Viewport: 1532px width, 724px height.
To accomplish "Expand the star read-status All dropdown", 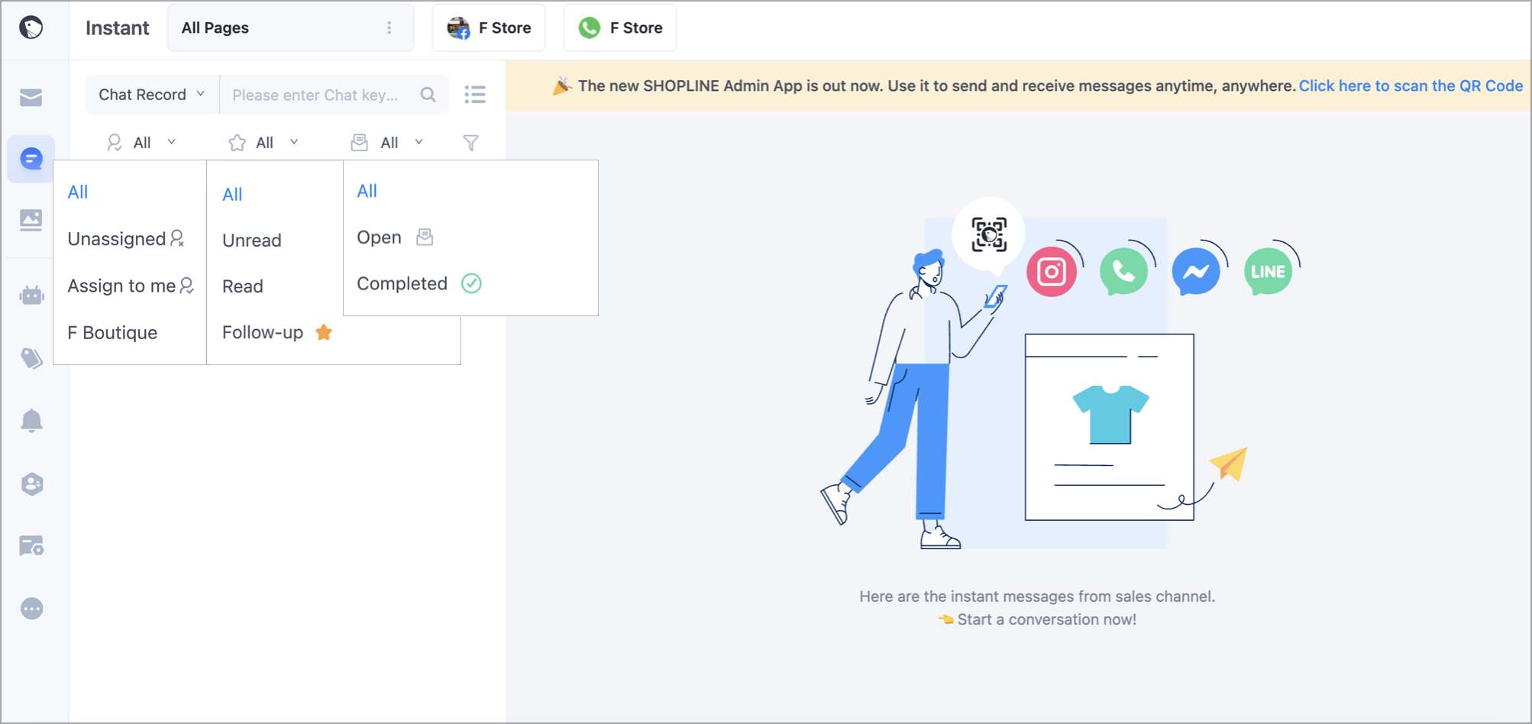I will tap(264, 143).
